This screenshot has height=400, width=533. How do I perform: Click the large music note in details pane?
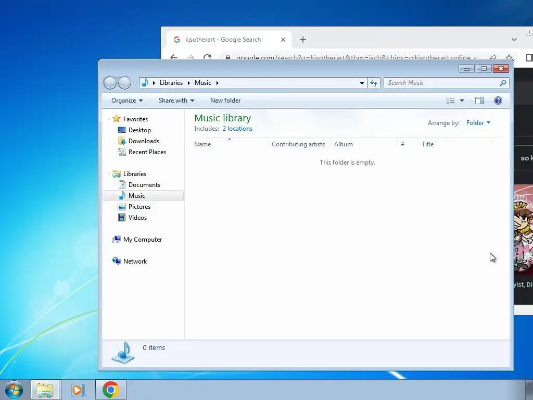pos(123,353)
